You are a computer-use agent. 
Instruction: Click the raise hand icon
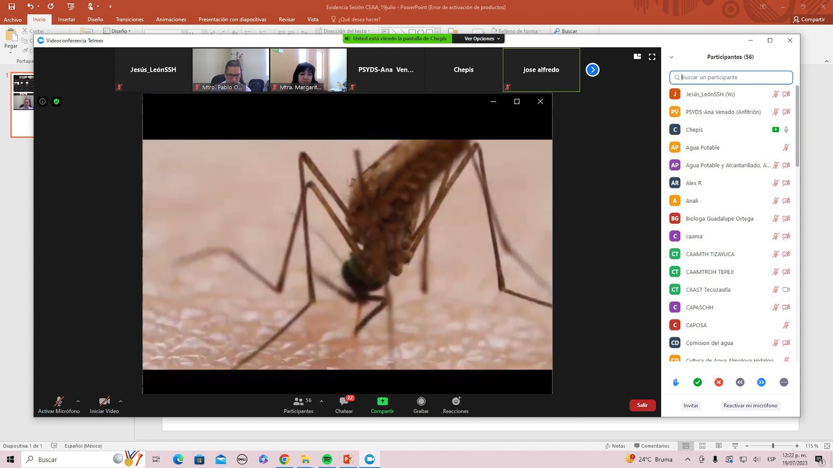coord(676,382)
